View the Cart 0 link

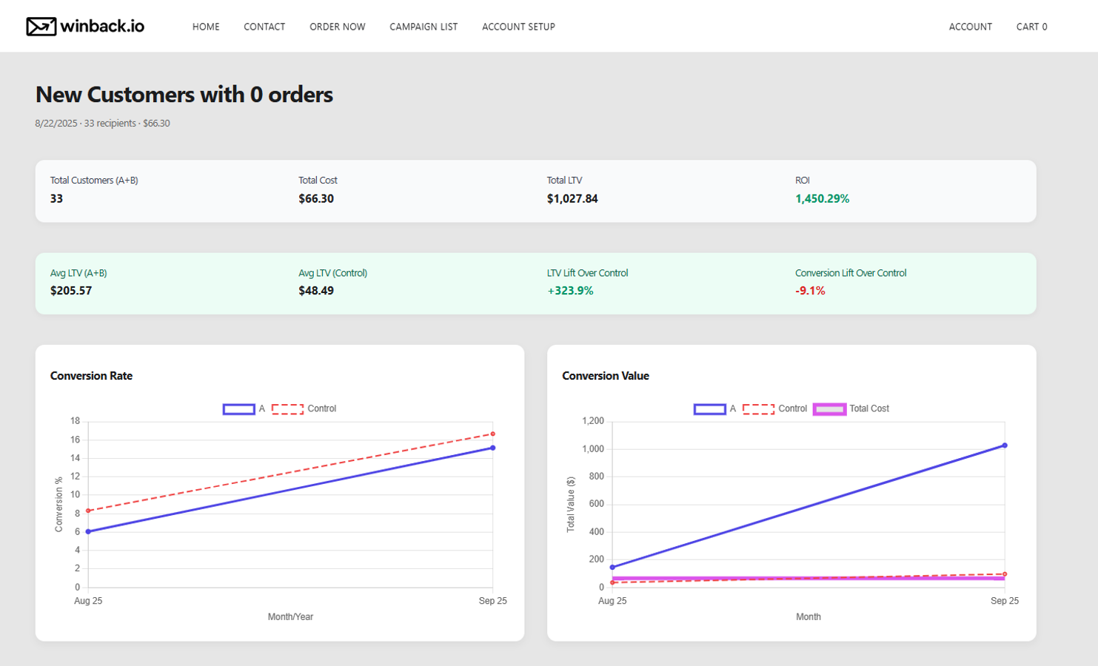(x=1031, y=27)
